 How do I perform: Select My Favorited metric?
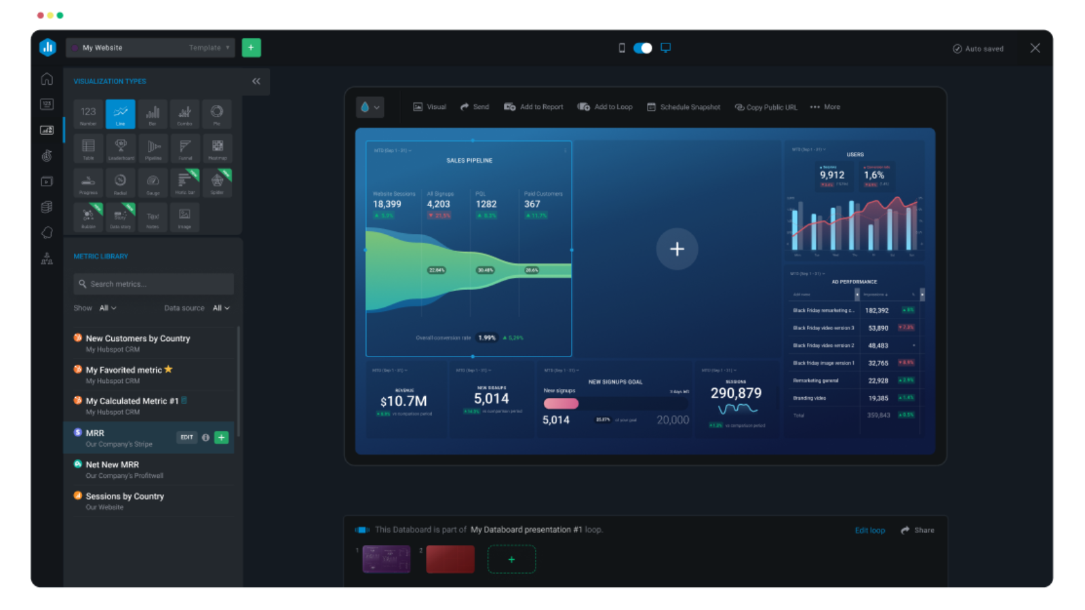[153, 375]
